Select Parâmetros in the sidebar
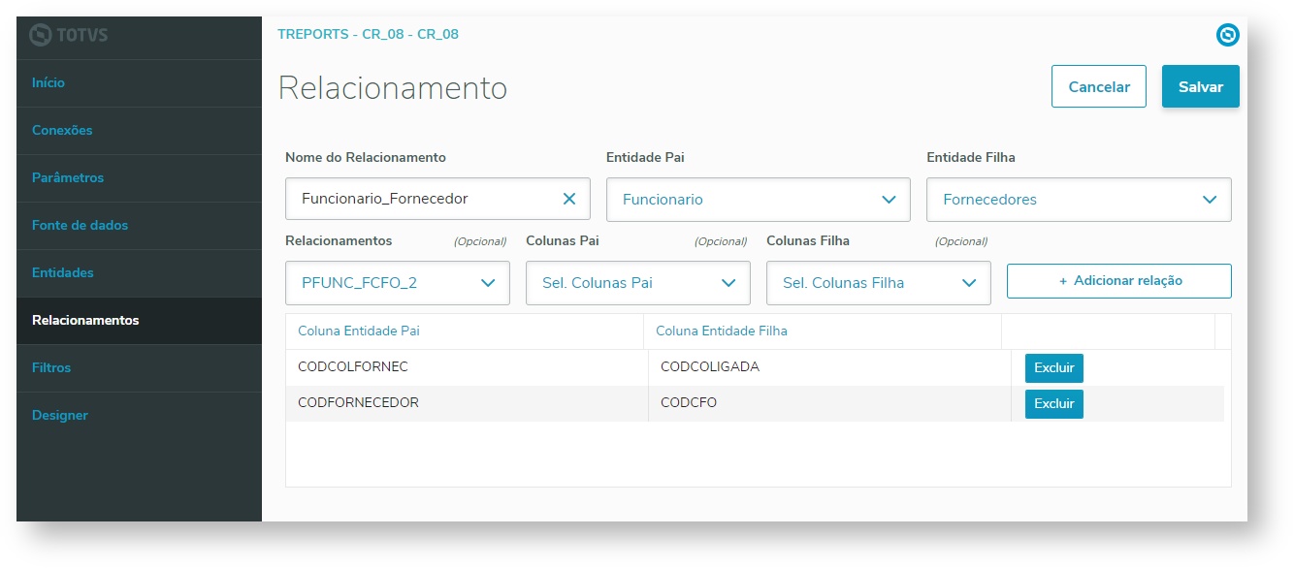The height and width of the screenshot is (568, 1294). pos(68,178)
